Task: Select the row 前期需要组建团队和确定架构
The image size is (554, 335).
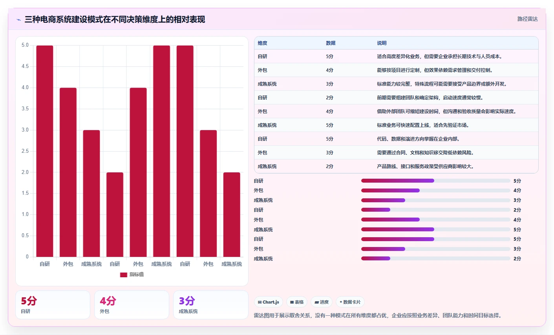Action: point(396,97)
